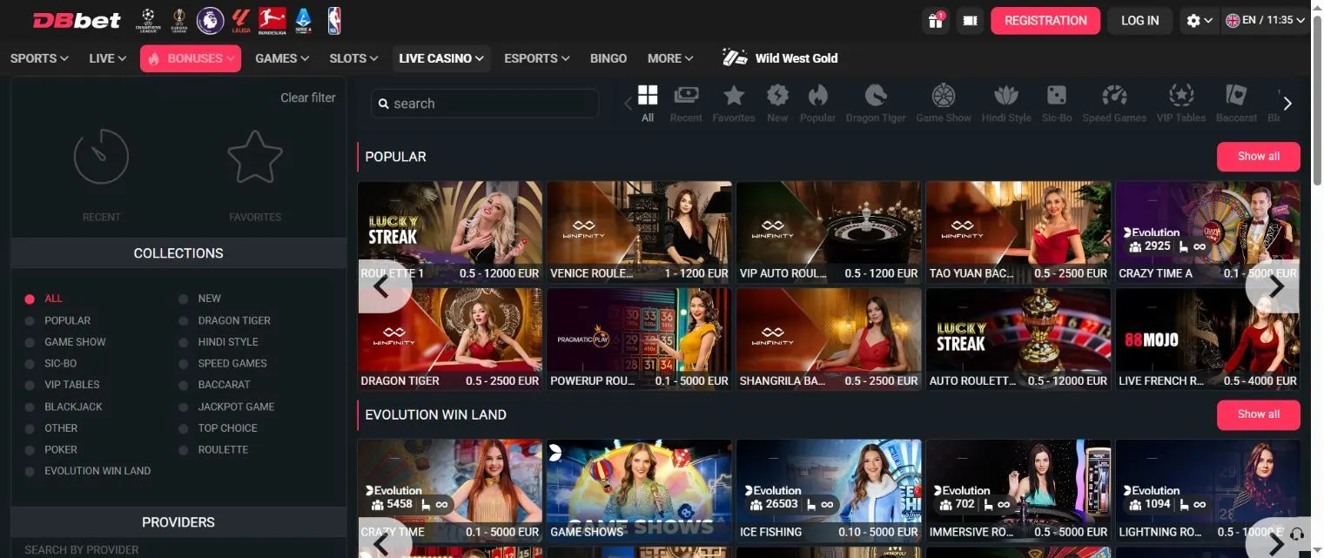The width and height of the screenshot is (1324, 558).
Task: Expand the BONUSES dropdown
Action: tap(191, 58)
